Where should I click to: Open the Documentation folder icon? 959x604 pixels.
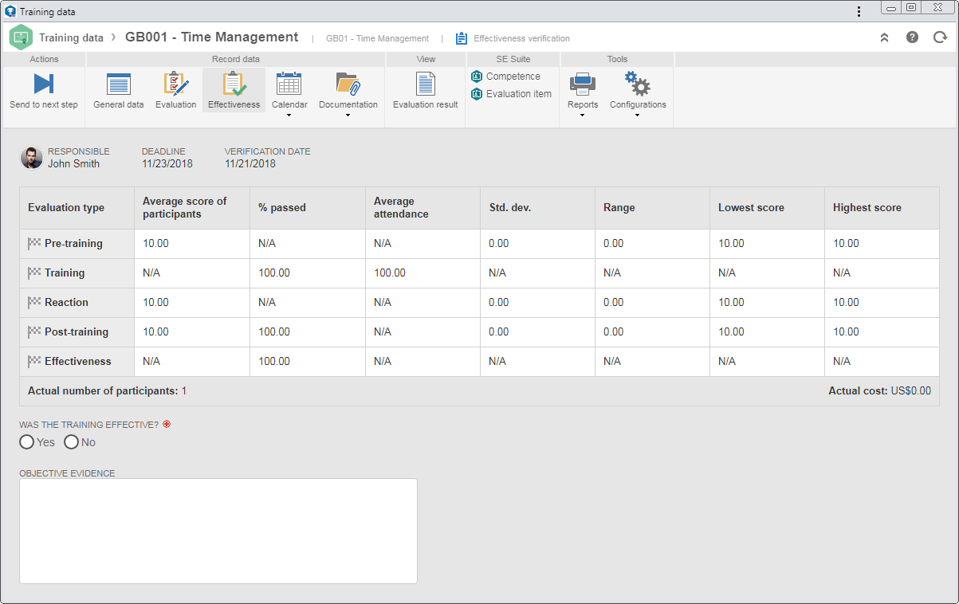pos(348,84)
